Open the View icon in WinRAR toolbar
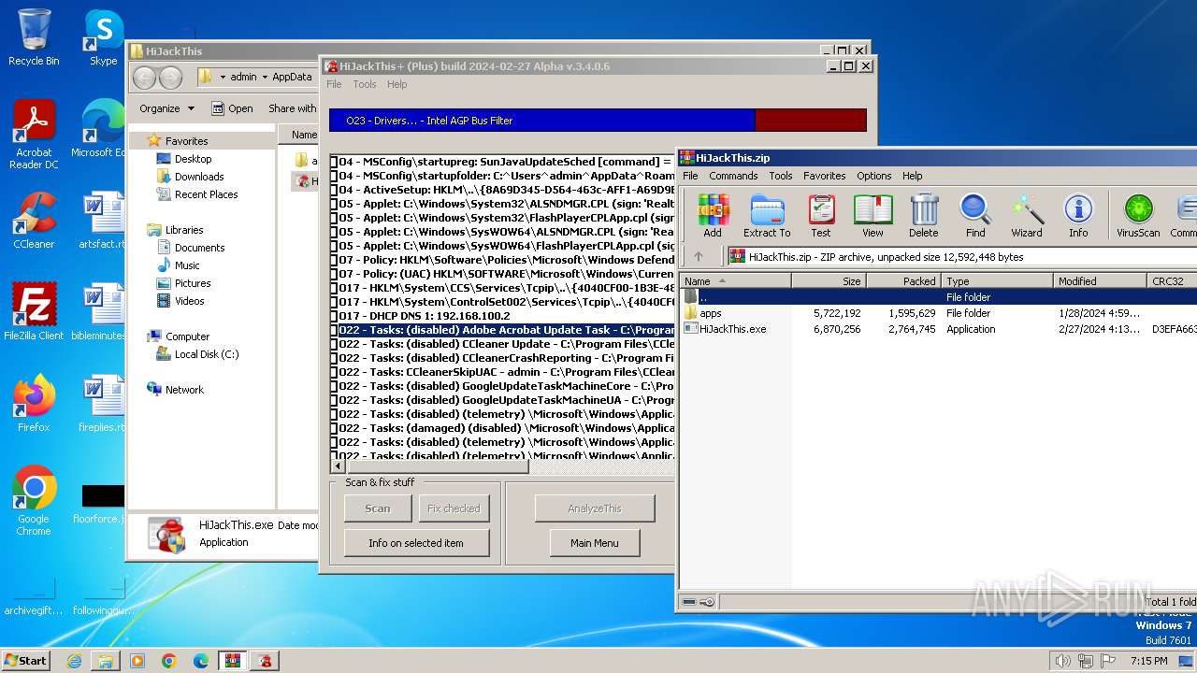Viewport: 1197px width, 673px height. tap(873, 216)
